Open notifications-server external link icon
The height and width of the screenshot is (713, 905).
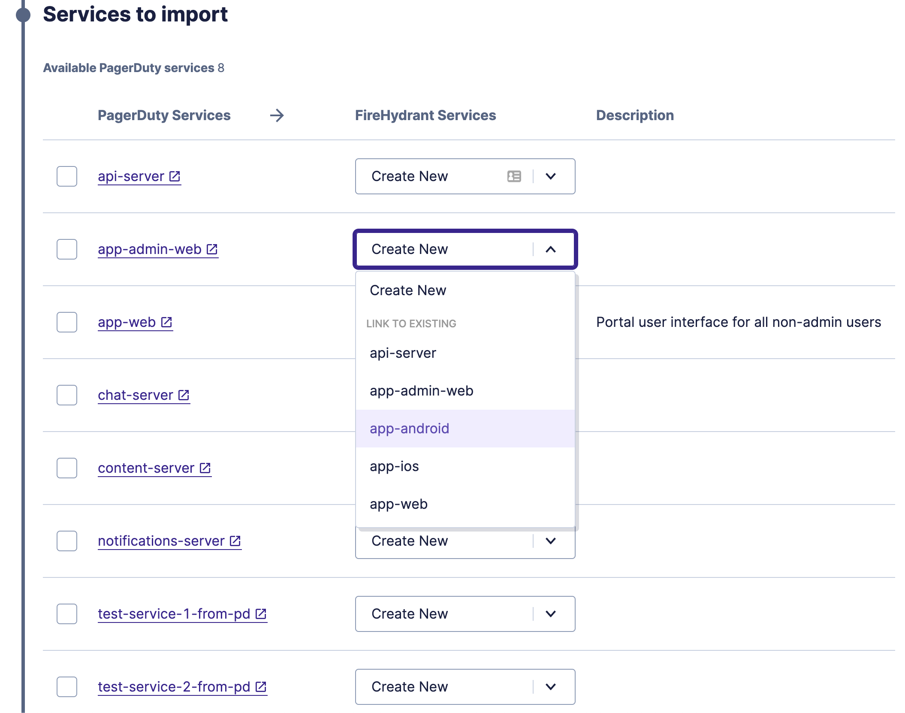click(x=235, y=541)
